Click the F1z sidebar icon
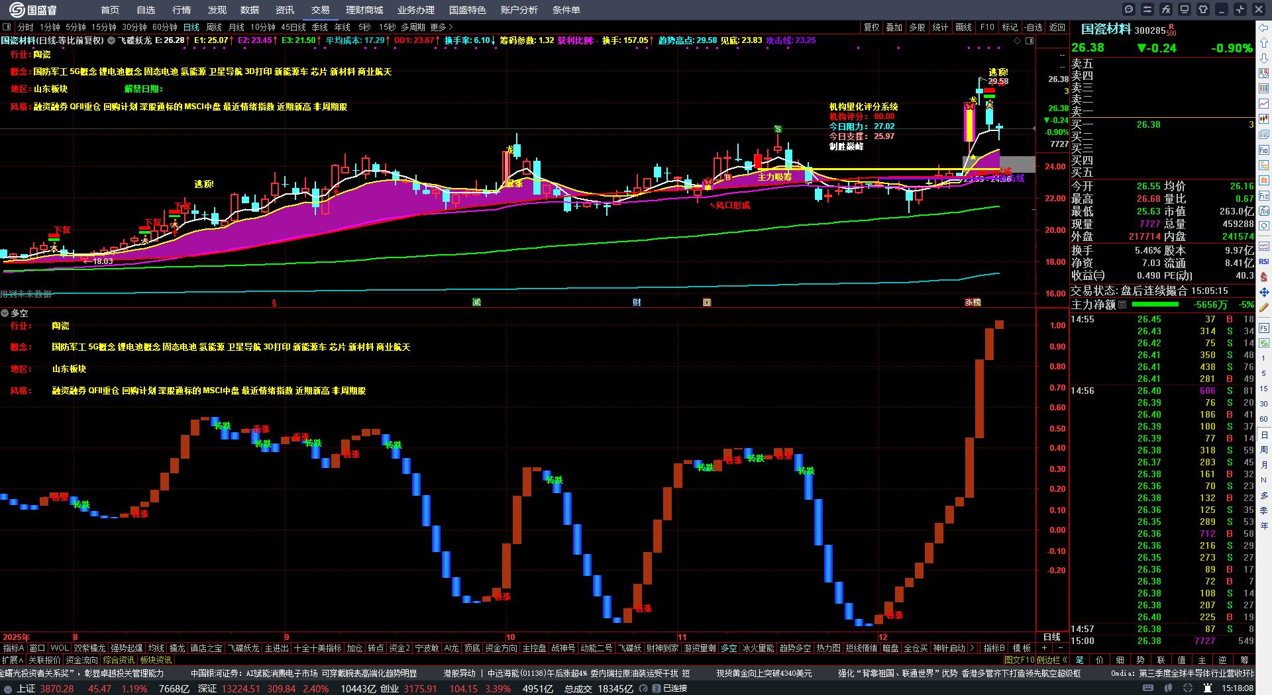Image resolution: width=1272 pixels, height=695 pixels. pyautogui.click(x=1264, y=196)
